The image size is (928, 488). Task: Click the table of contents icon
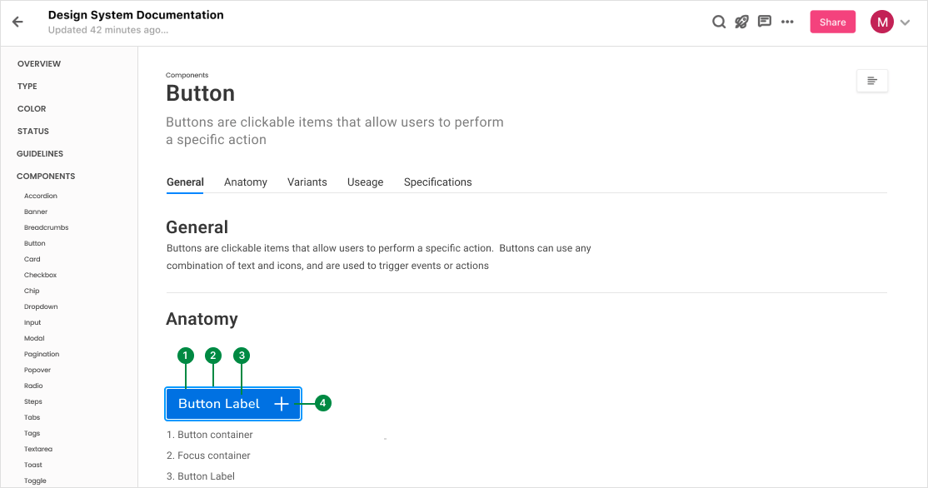click(872, 81)
